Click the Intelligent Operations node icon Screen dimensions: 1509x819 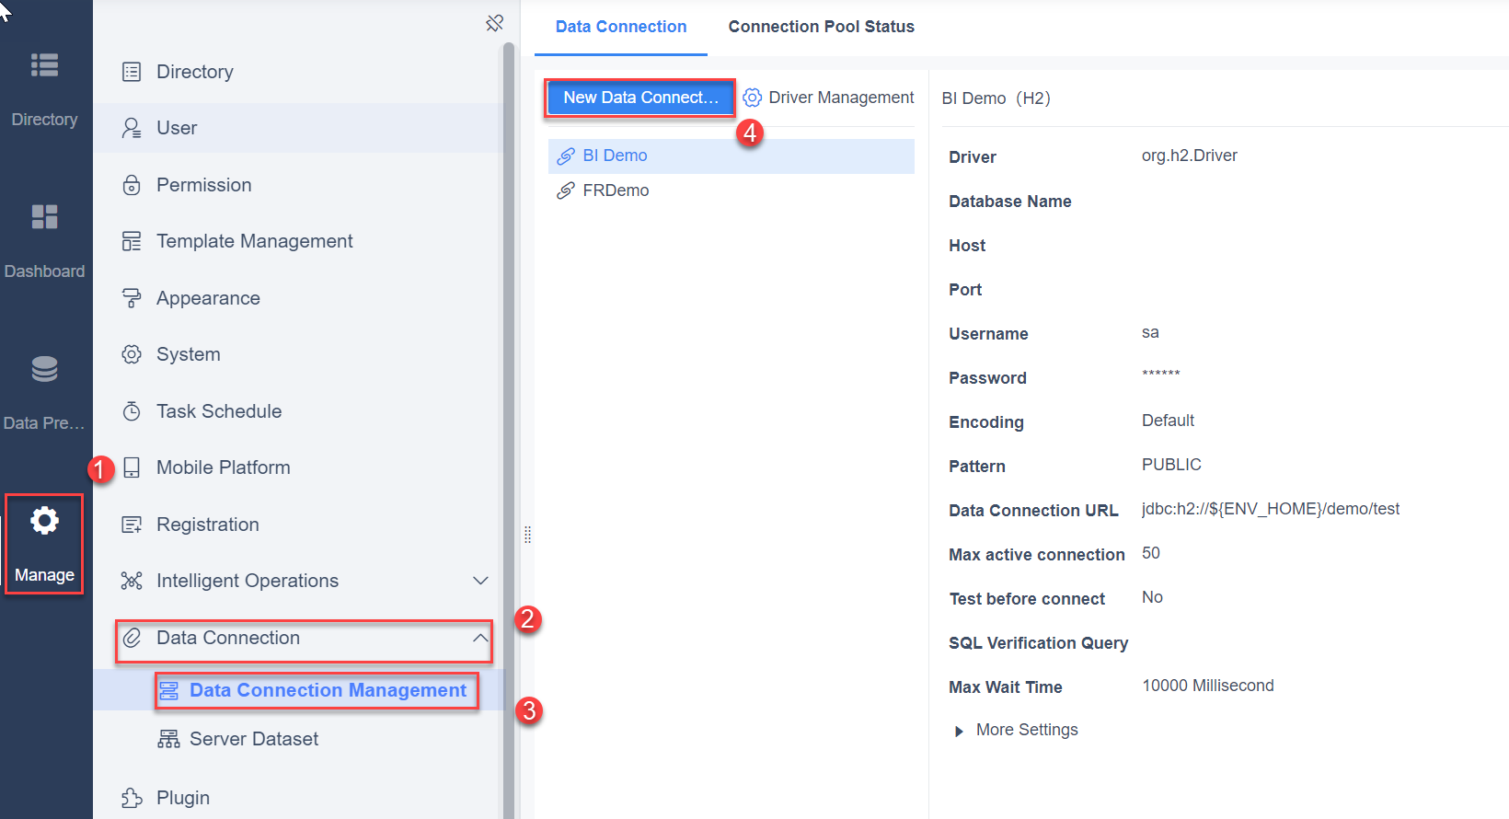[x=132, y=581]
